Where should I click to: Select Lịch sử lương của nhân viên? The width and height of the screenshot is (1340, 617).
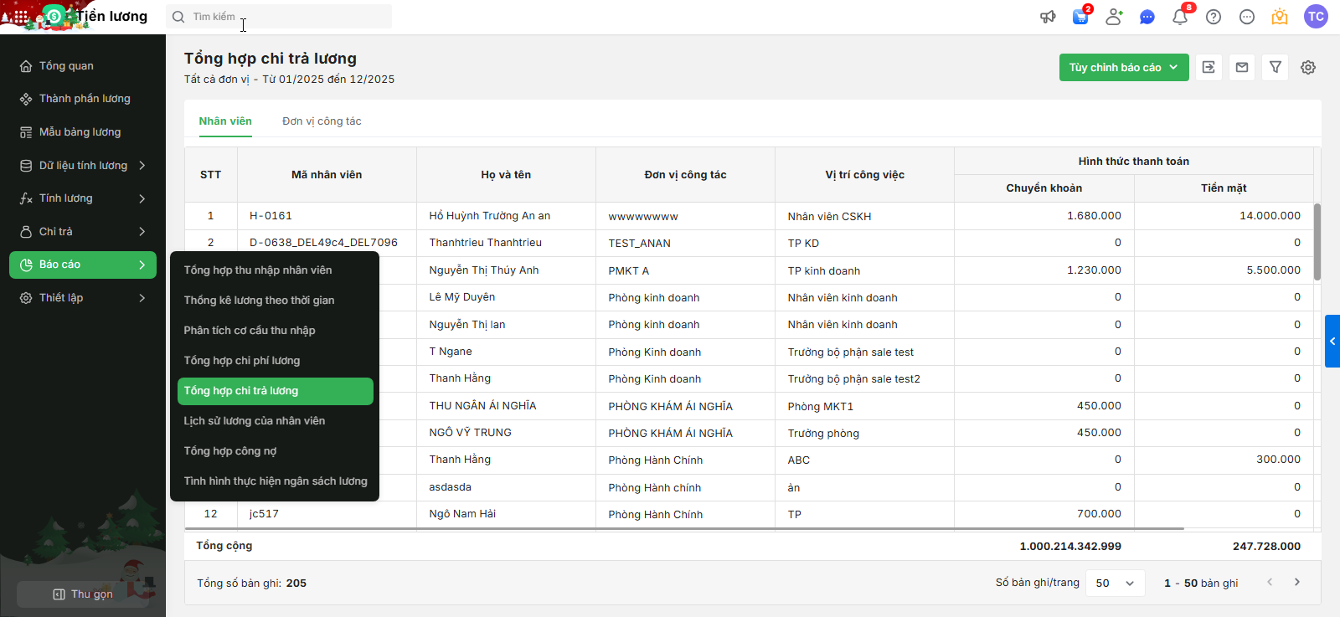pyautogui.click(x=275, y=421)
